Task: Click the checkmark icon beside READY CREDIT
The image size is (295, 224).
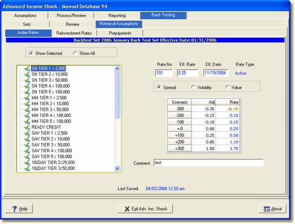Action: pyautogui.click(x=27, y=127)
